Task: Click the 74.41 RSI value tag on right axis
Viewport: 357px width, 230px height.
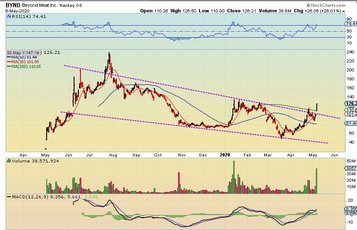Action: (351, 26)
